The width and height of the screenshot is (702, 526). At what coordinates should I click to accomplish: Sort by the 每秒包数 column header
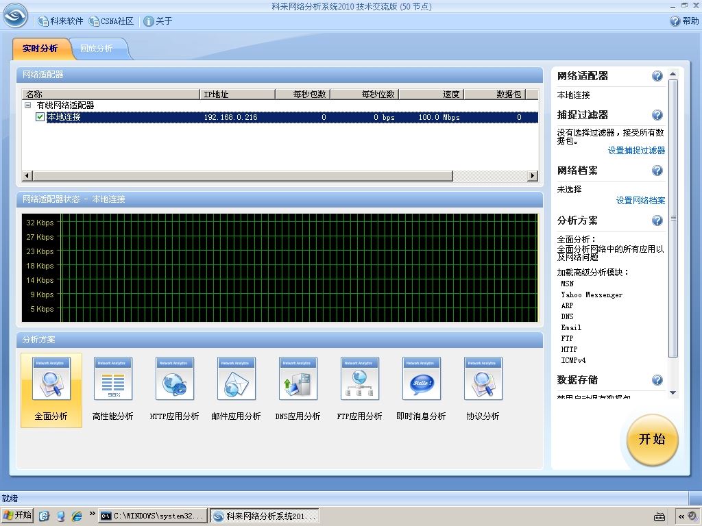[303, 94]
